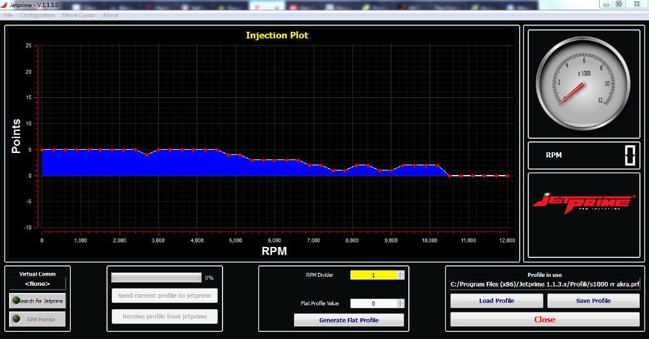Open the Move Cursor menu
This screenshot has width=649, height=339.
[79, 15]
